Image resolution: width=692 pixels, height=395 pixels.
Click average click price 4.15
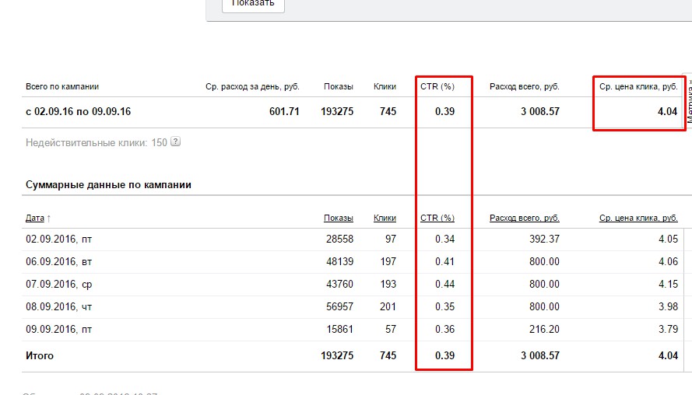tap(668, 285)
